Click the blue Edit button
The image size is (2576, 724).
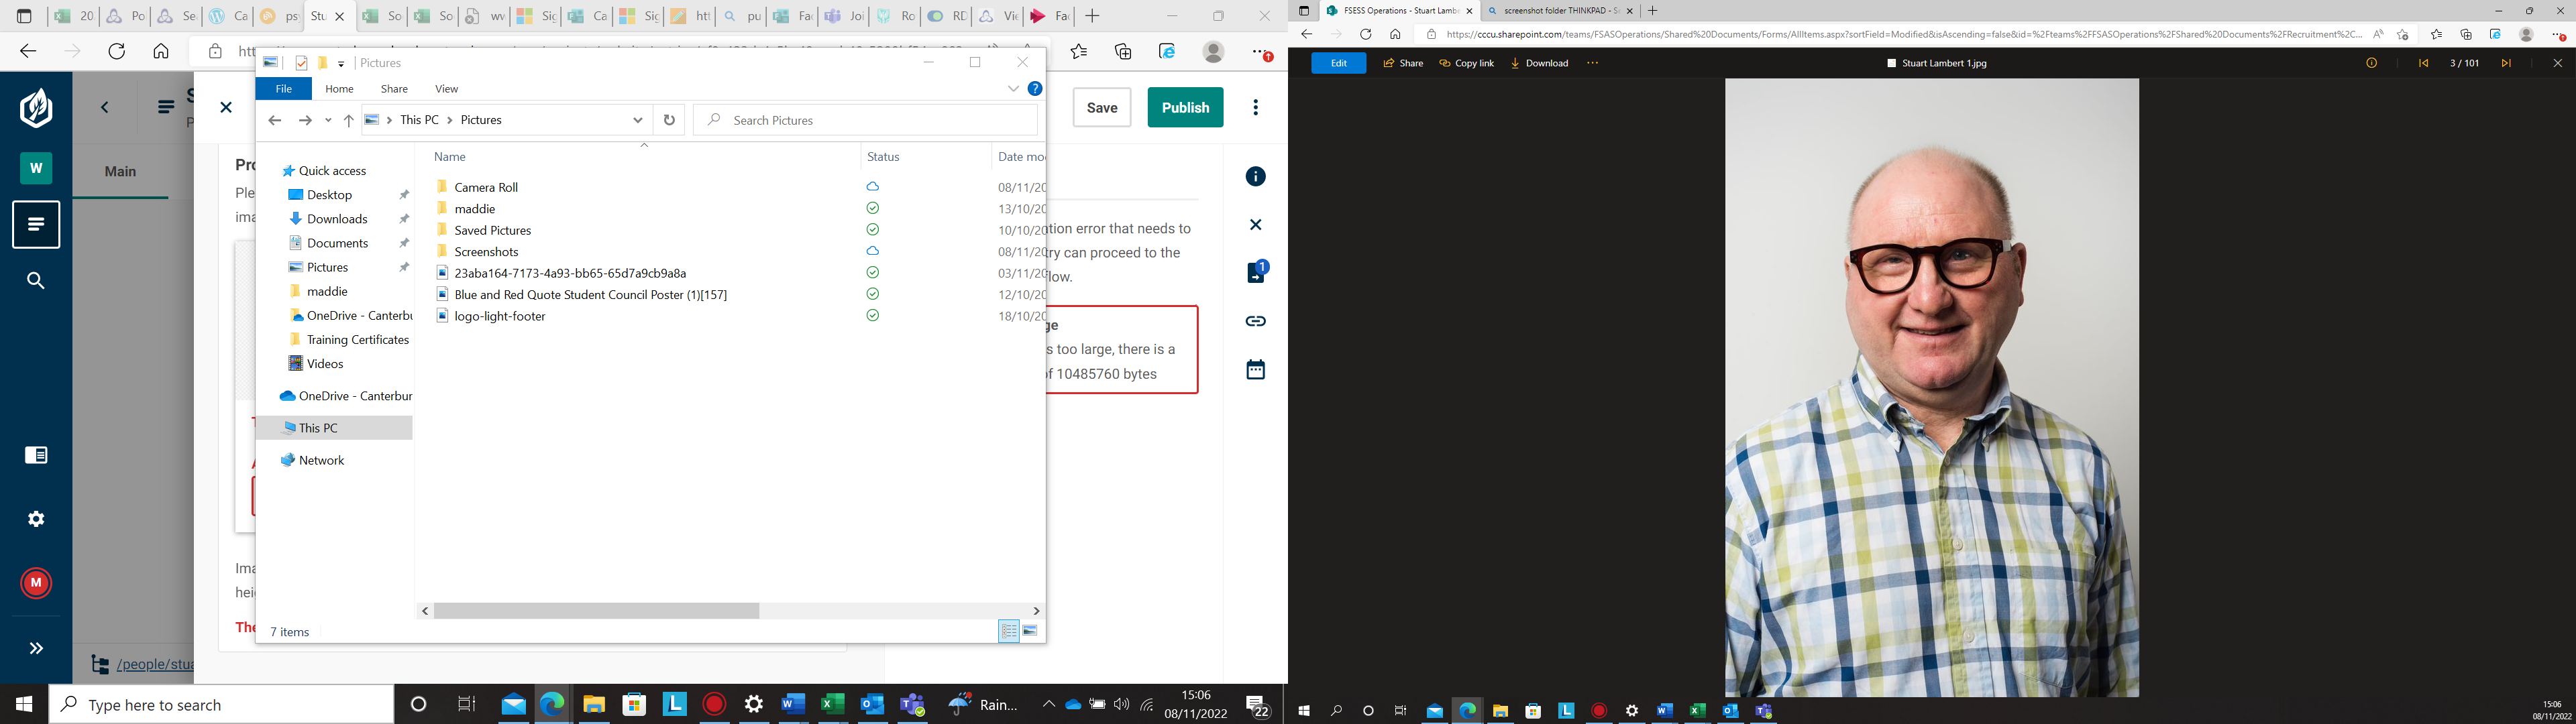coord(1338,63)
